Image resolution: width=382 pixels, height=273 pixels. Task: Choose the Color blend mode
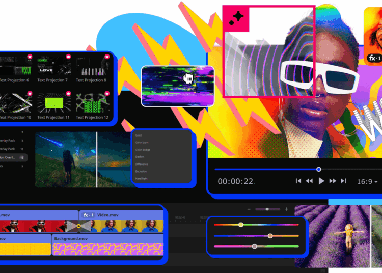point(139,135)
